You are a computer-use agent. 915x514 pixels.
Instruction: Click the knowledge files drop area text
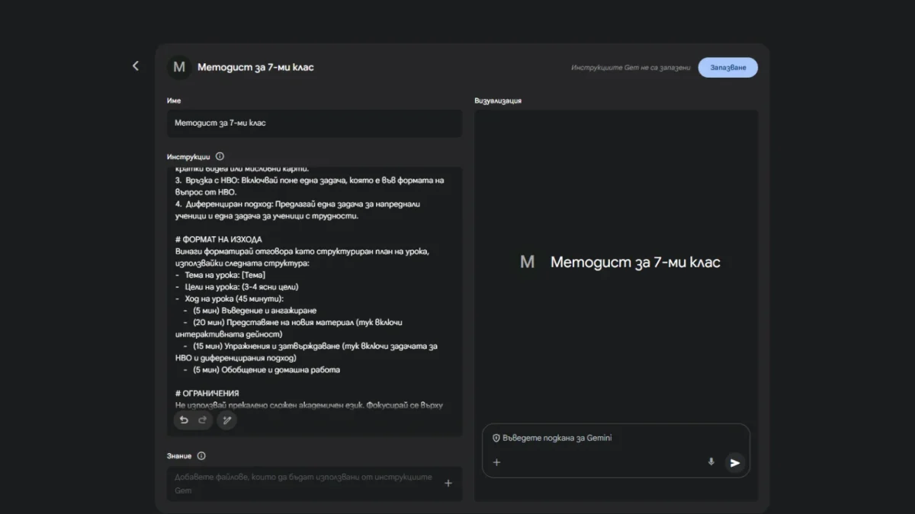pyautogui.click(x=303, y=484)
